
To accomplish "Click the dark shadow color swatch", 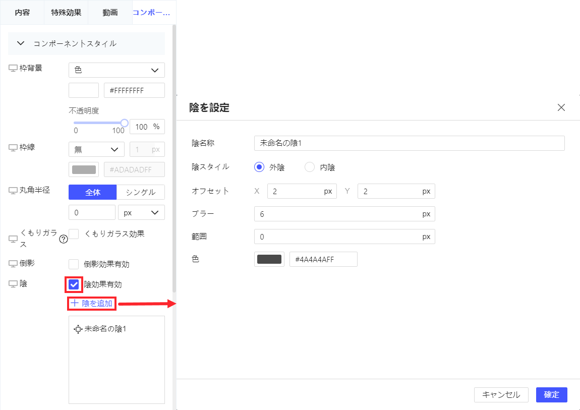I will tap(269, 259).
